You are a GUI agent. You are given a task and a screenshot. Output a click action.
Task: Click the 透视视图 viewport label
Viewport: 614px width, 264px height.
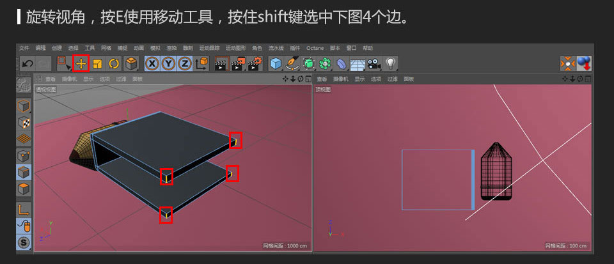[46, 89]
